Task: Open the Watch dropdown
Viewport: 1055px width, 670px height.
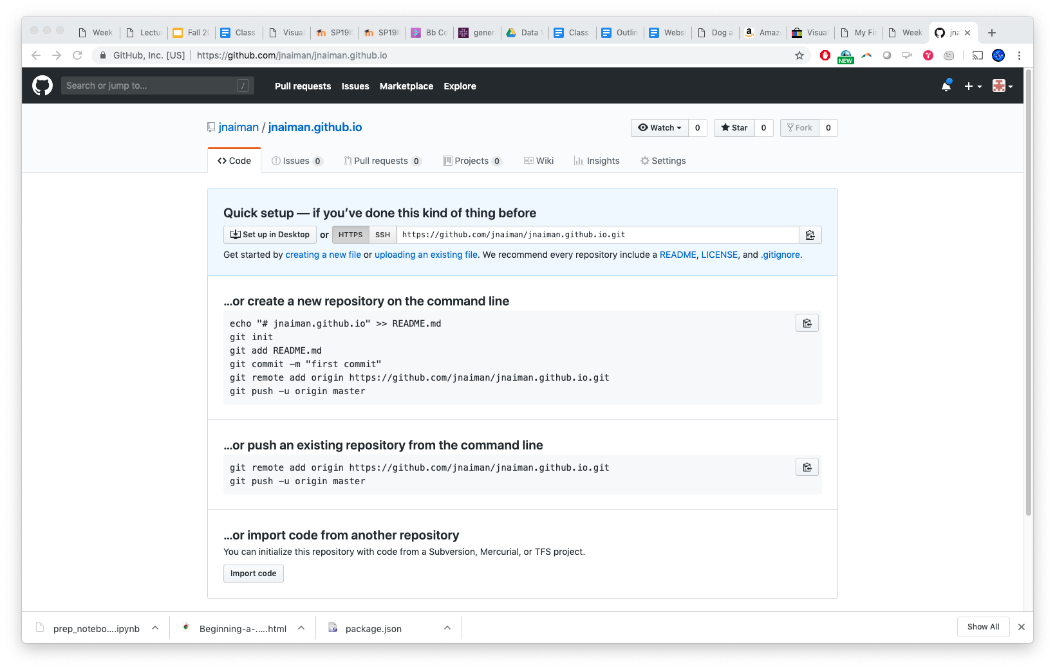Action: pos(659,128)
